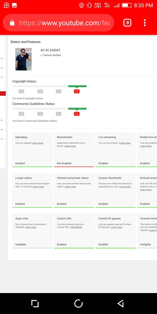Tap the red happy face under Community Guidelines Status
Screen dimensions: 157x314
point(77,114)
